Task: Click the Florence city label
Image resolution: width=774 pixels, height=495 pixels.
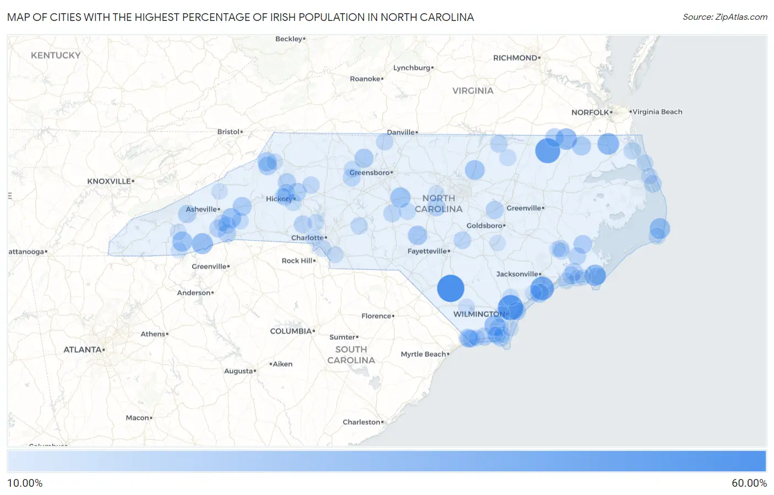Action: 377,316
